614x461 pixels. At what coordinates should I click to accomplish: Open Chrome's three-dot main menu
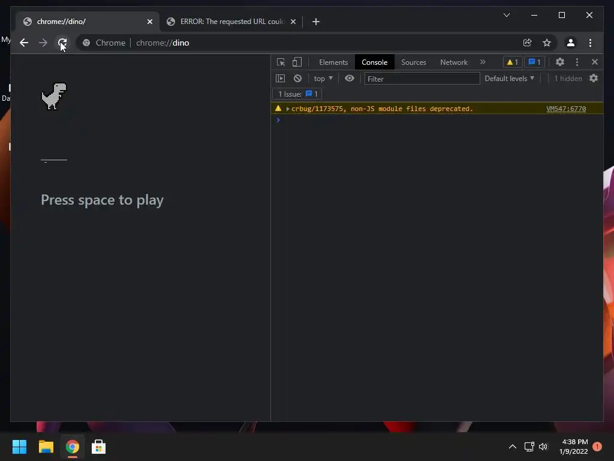pos(590,43)
